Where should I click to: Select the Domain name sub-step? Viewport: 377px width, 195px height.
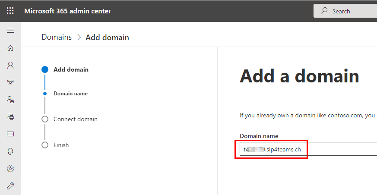(x=70, y=94)
